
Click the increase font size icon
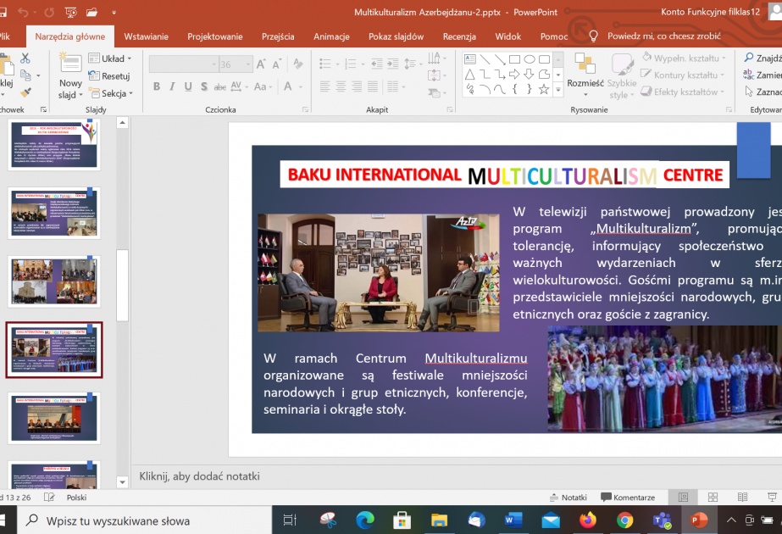pyautogui.click(x=261, y=64)
